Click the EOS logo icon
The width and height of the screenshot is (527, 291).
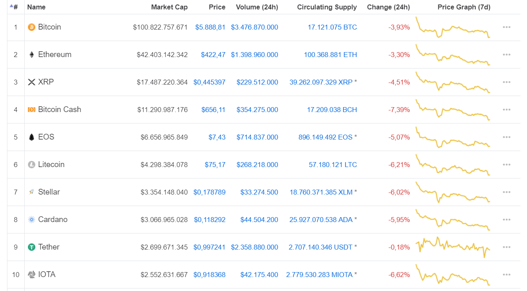(31, 137)
